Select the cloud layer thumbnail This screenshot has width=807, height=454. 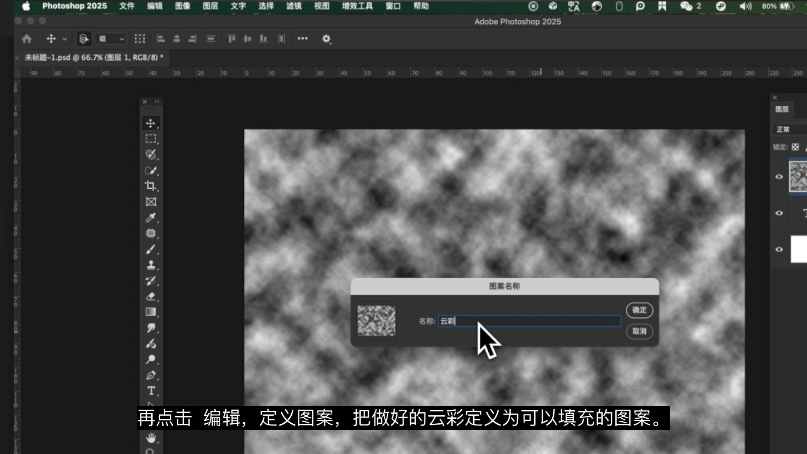(x=799, y=177)
